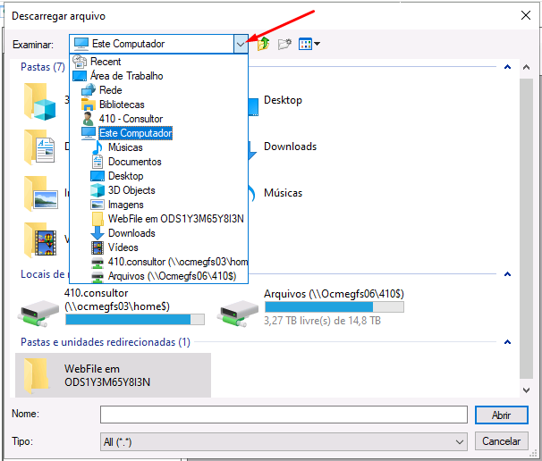Viewport: 542px width, 461px height.
Task: Choose Bibliotecas in the dropdown list
Action: [122, 105]
